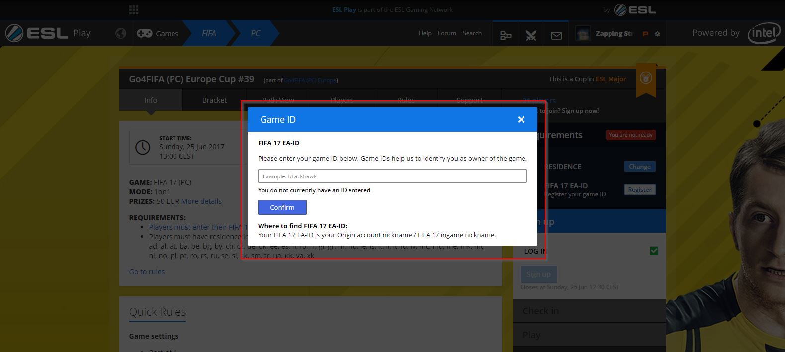Viewport: 785px width, 352px height.
Task: Open the mail messages icon
Action: pos(556,35)
